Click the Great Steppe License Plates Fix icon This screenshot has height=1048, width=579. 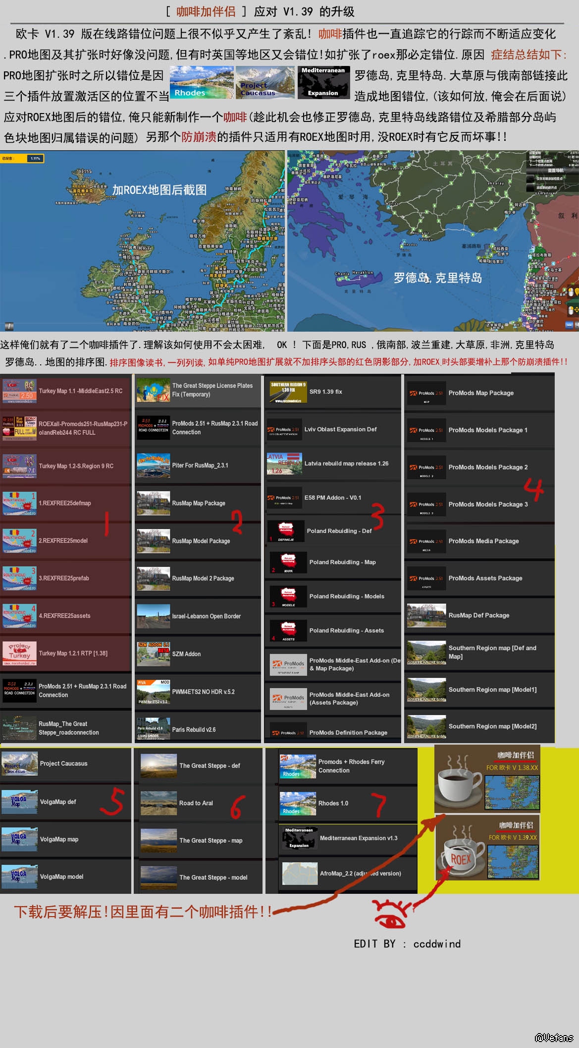point(153,390)
